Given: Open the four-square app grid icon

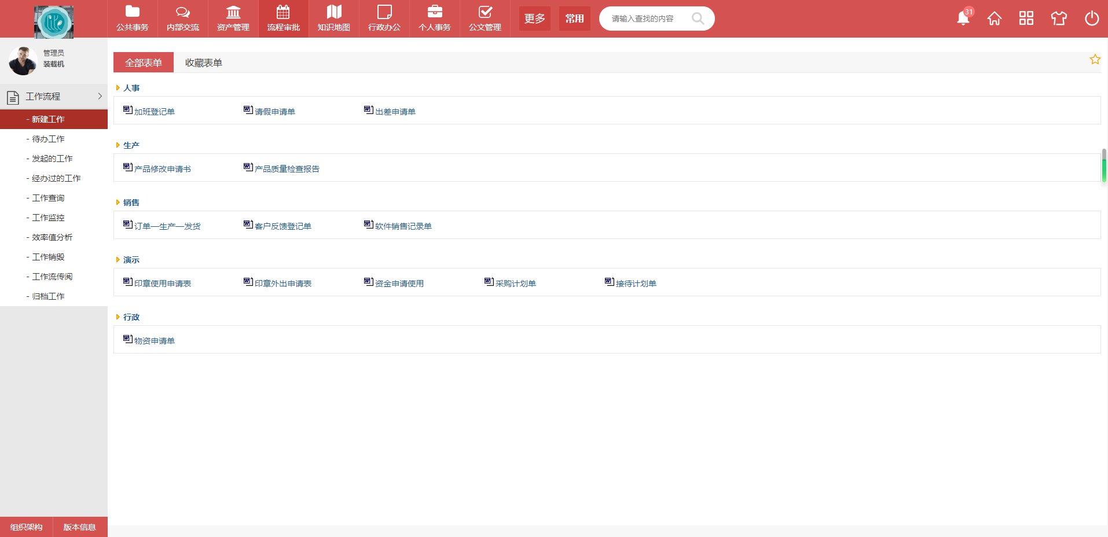Looking at the screenshot, I should coord(1026,19).
